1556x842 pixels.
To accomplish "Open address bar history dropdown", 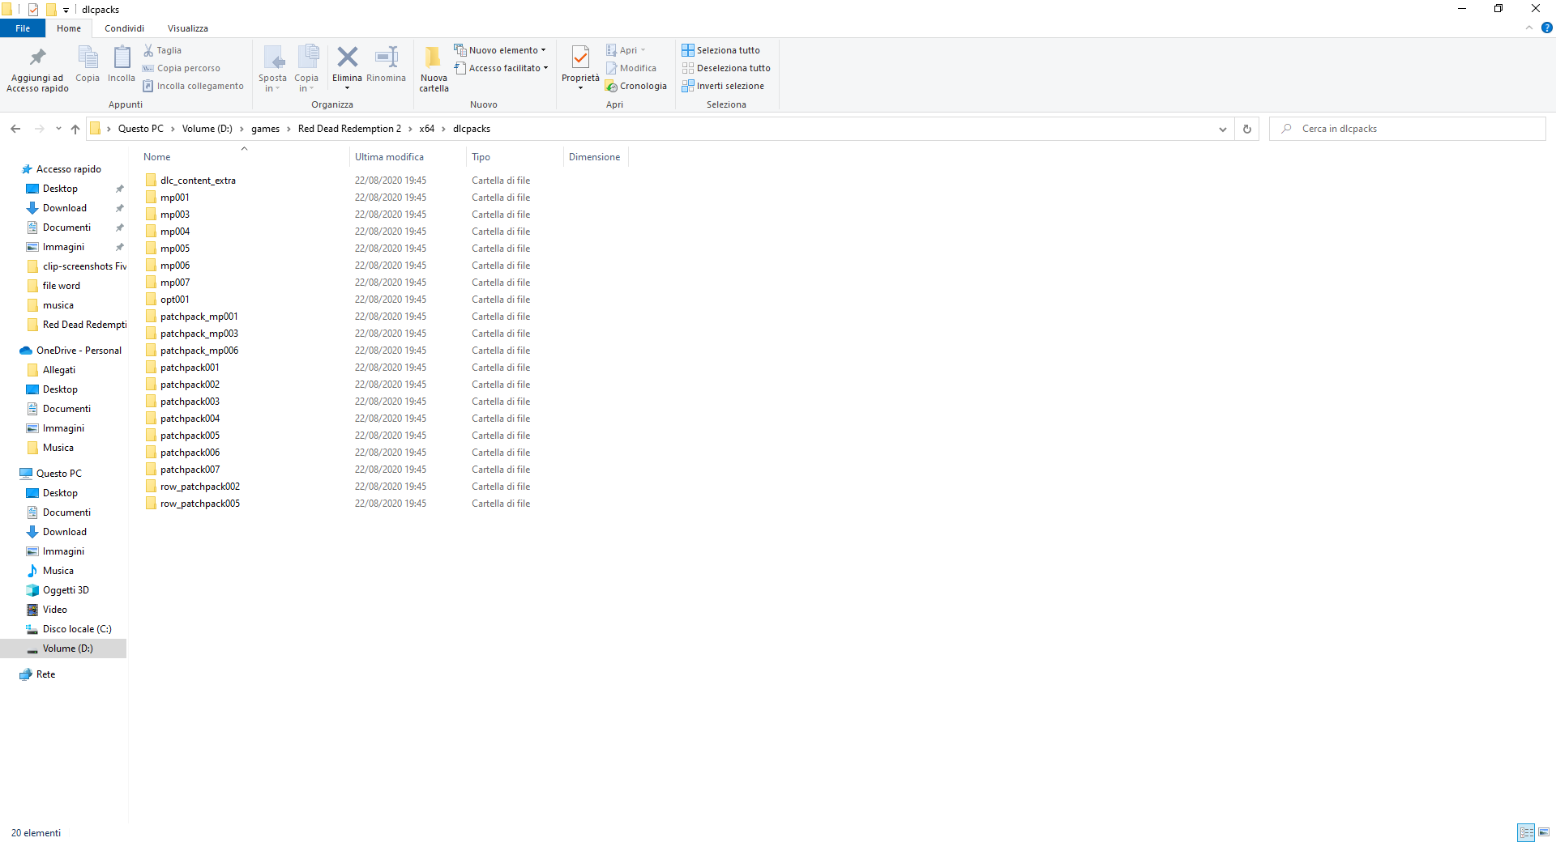I will (1223, 129).
